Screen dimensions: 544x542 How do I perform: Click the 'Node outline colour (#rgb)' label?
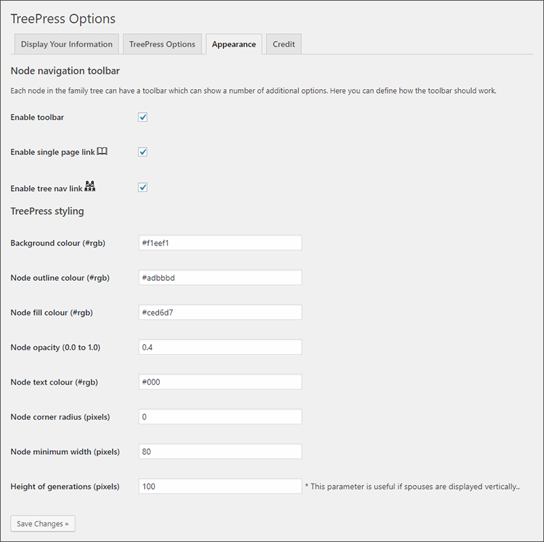[60, 277]
